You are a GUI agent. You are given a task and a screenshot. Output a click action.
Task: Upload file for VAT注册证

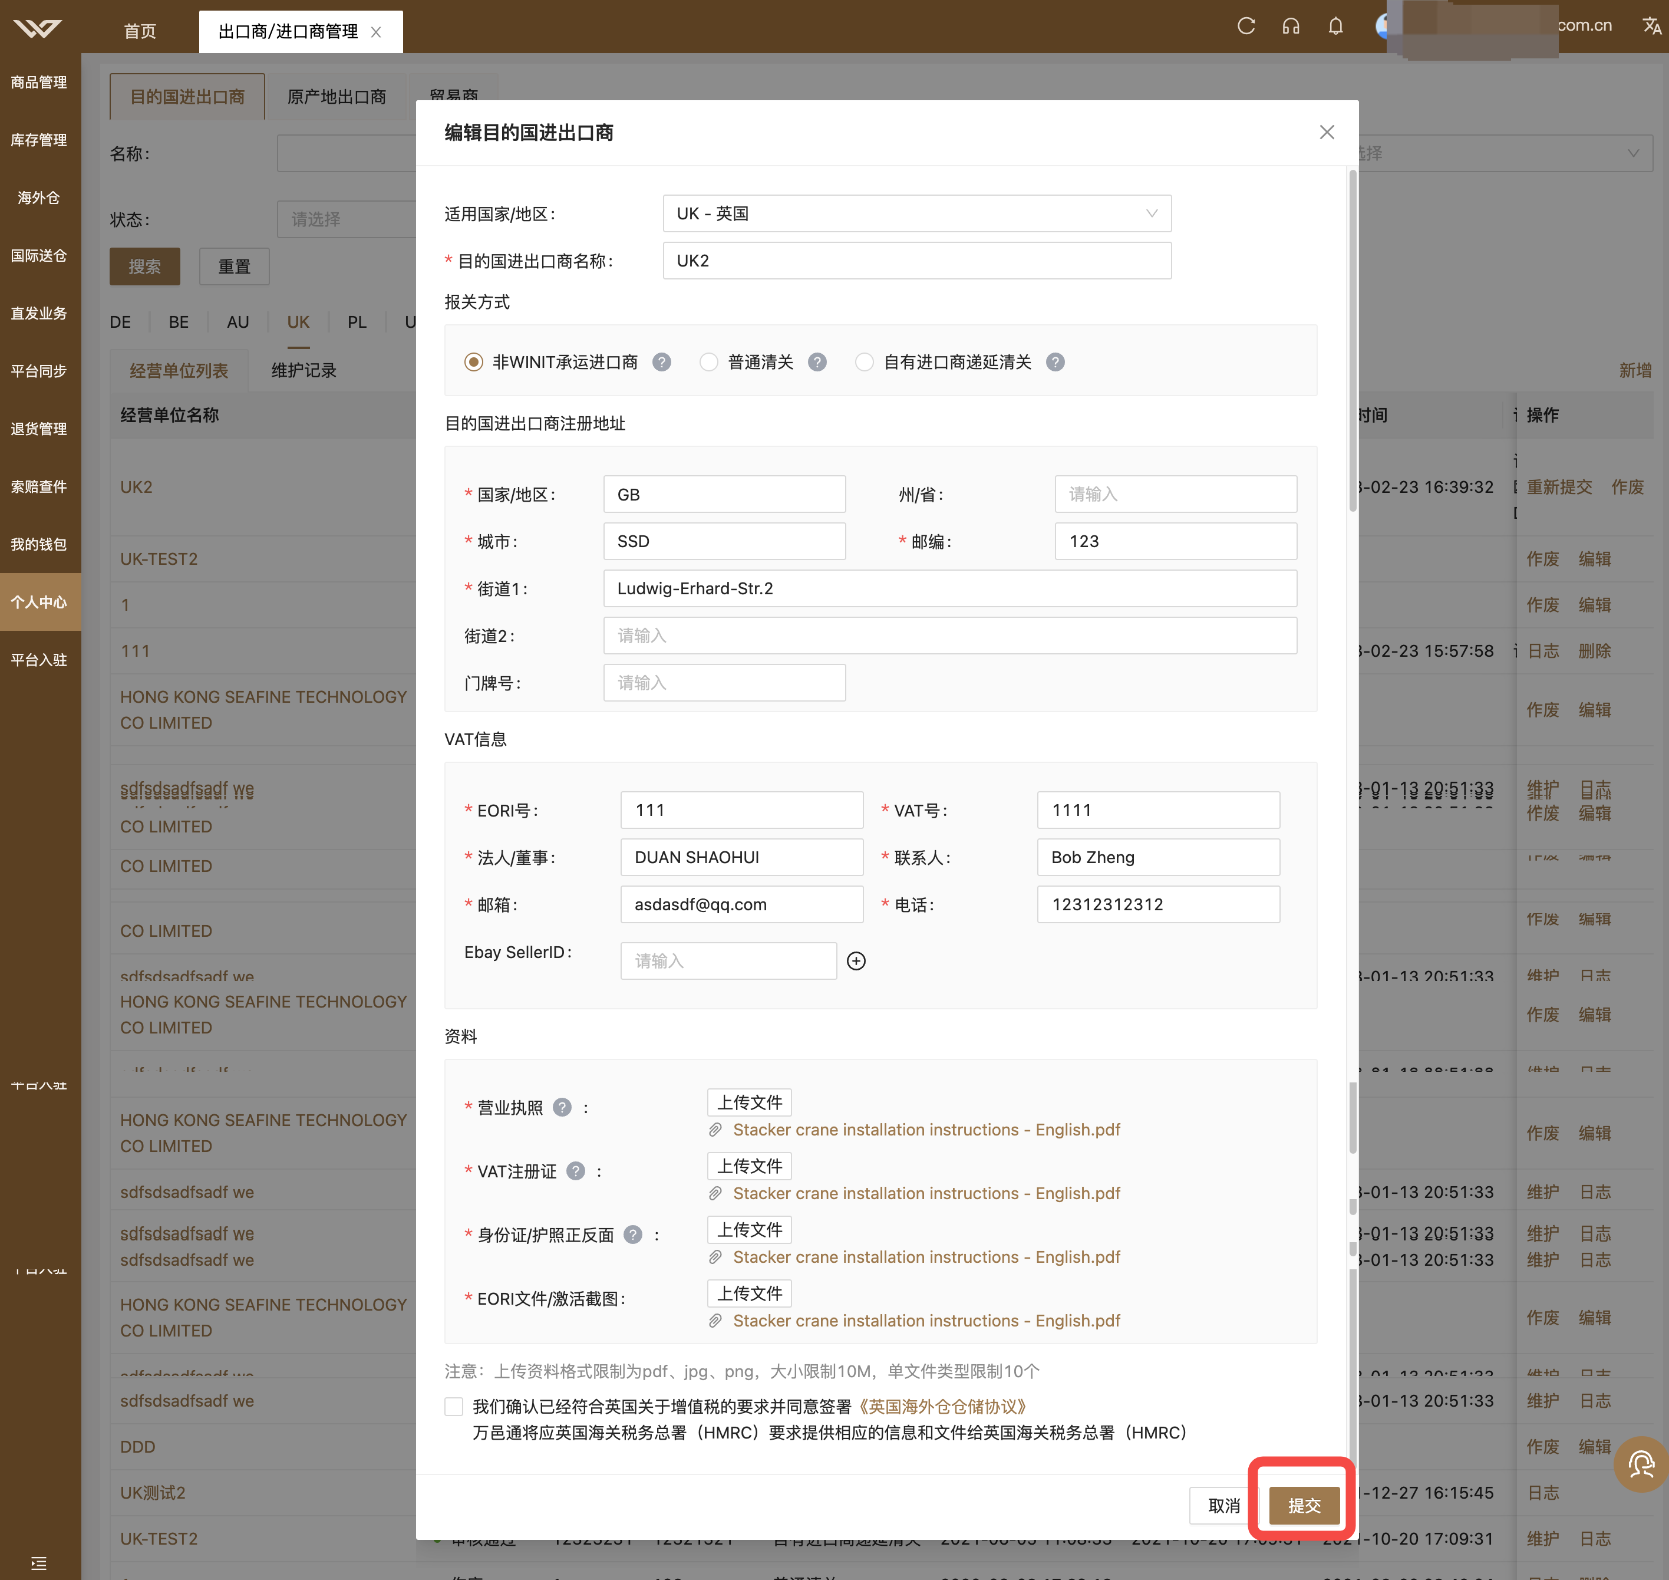[x=750, y=1167]
